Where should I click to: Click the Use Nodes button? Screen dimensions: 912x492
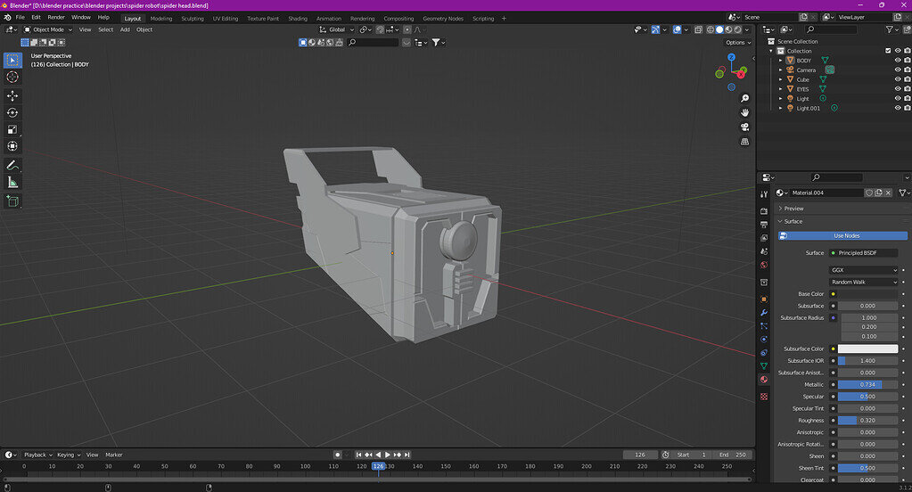pyautogui.click(x=845, y=236)
